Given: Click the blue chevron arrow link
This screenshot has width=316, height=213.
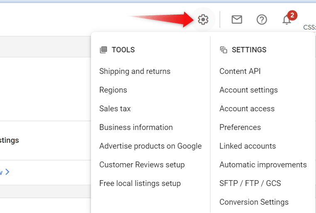Looking at the screenshot, I should click(7, 172).
